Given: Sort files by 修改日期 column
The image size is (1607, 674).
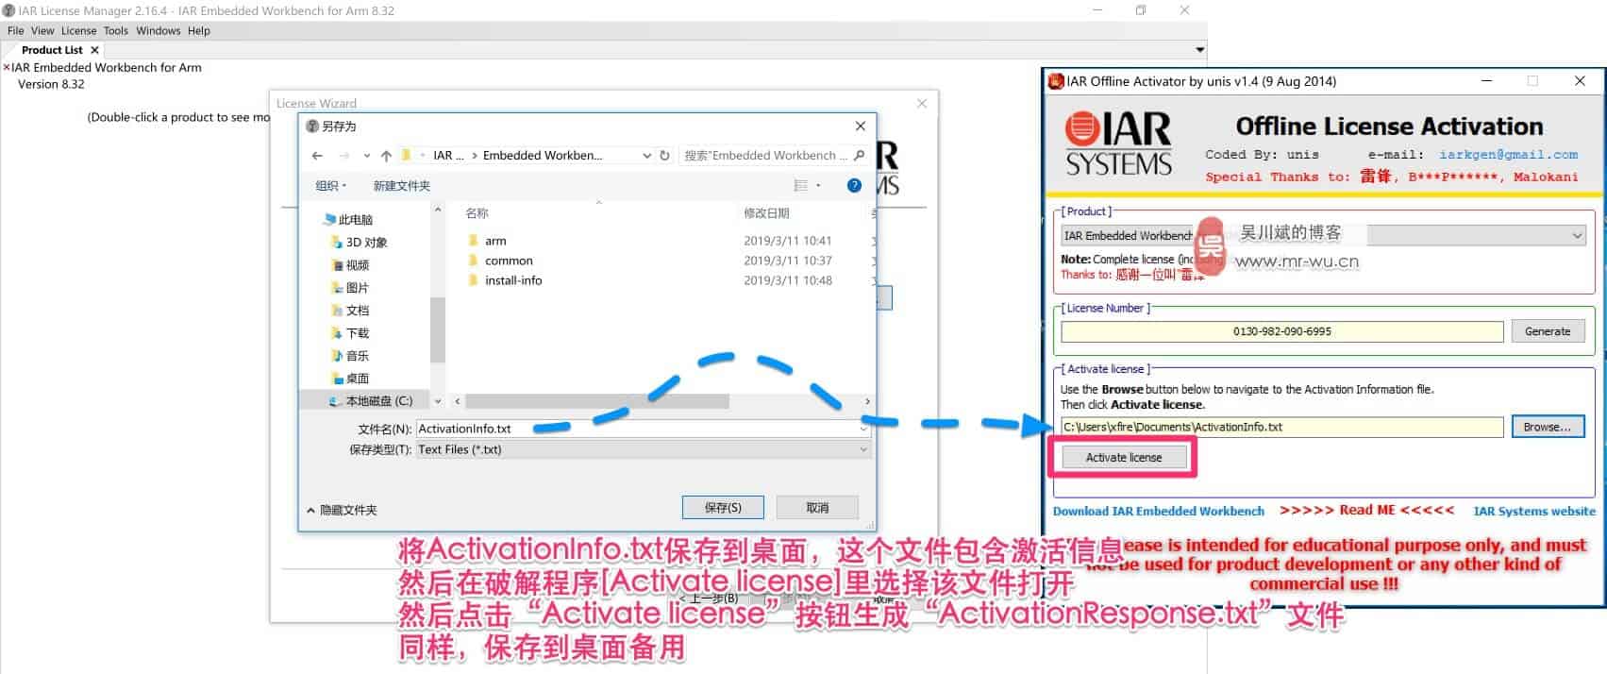Looking at the screenshot, I should pos(766,213).
